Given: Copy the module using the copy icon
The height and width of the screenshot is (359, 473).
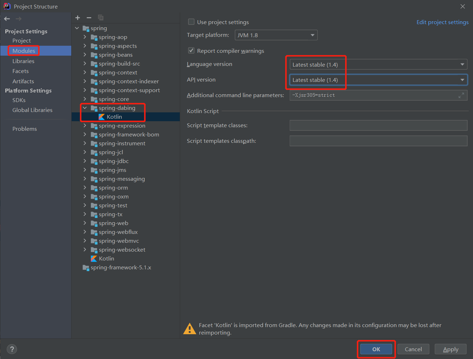Looking at the screenshot, I should click(100, 17).
